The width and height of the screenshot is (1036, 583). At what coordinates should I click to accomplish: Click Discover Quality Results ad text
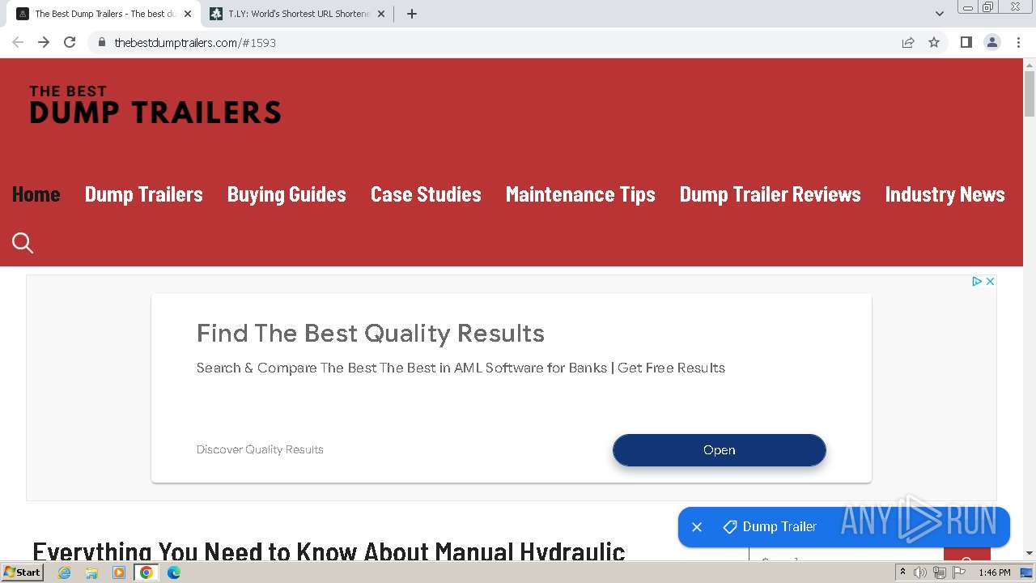[260, 449]
